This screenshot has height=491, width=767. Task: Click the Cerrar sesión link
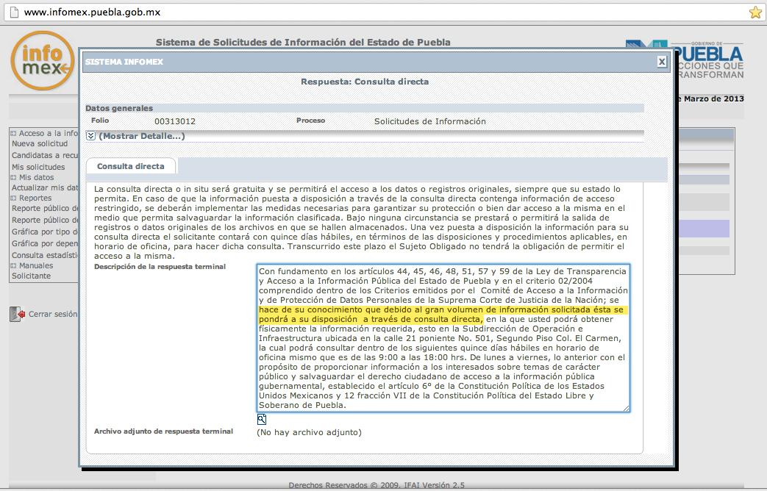(53, 314)
